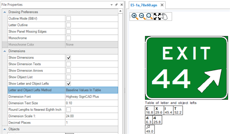The image size is (230, 134).
Task: Toggle the Show Letter and Object Lefts checkbox
Action: click(68, 84)
